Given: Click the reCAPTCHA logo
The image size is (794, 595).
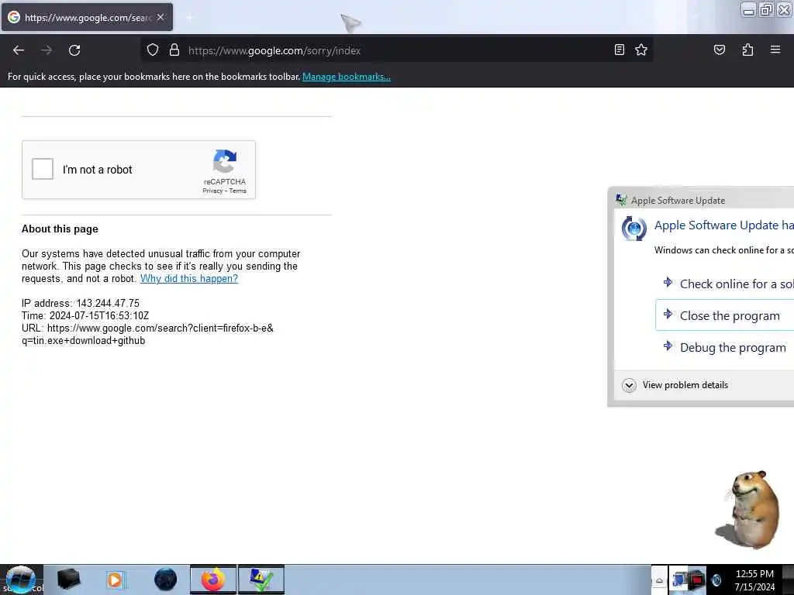Looking at the screenshot, I should click(x=225, y=161).
